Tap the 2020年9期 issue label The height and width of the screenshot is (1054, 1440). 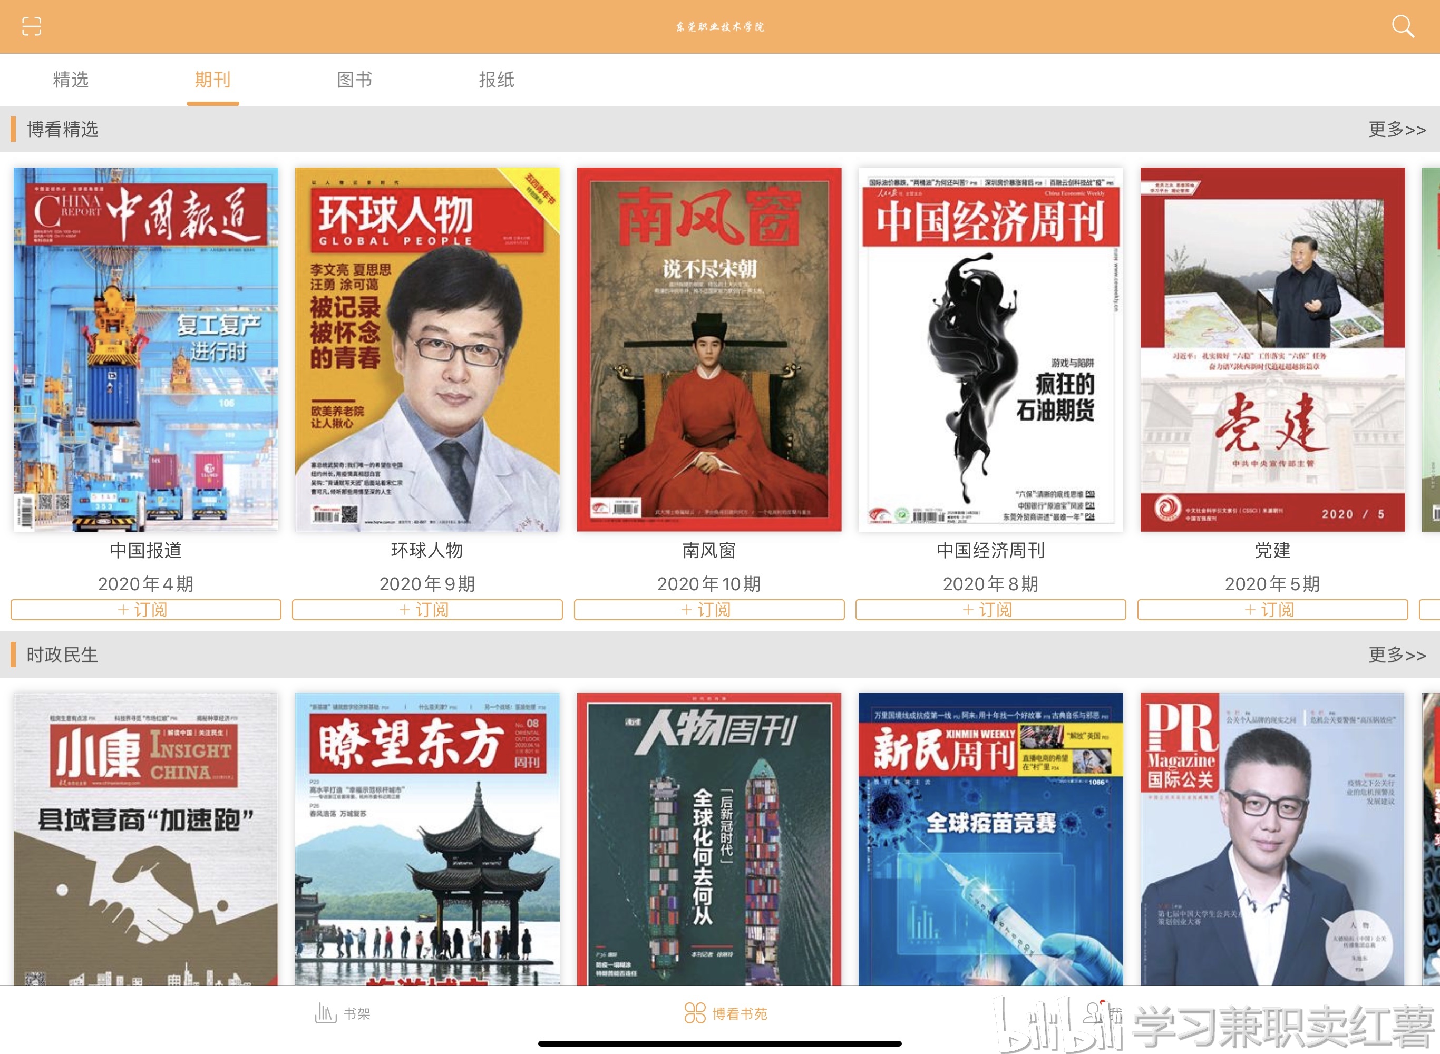(427, 583)
